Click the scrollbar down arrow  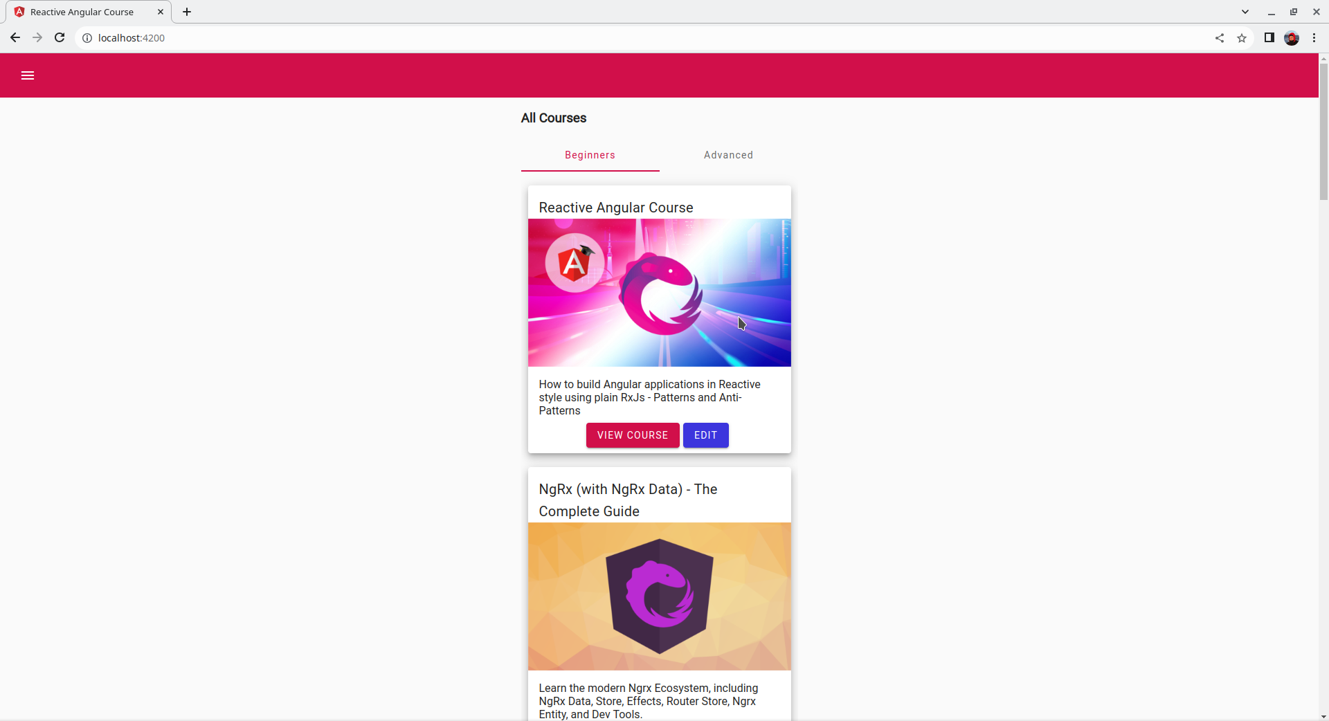tap(1323, 716)
